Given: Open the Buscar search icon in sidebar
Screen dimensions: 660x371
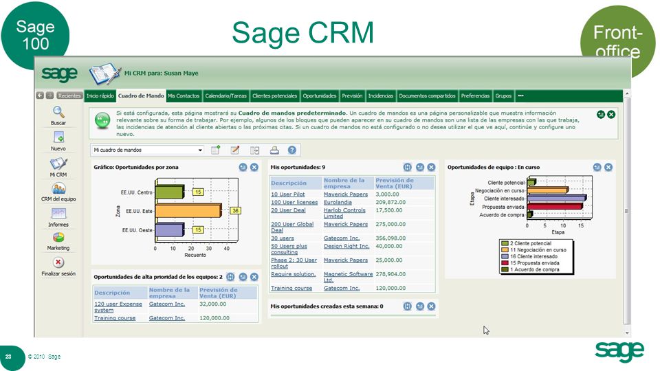Looking at the screenshot, I should (58, 112).
